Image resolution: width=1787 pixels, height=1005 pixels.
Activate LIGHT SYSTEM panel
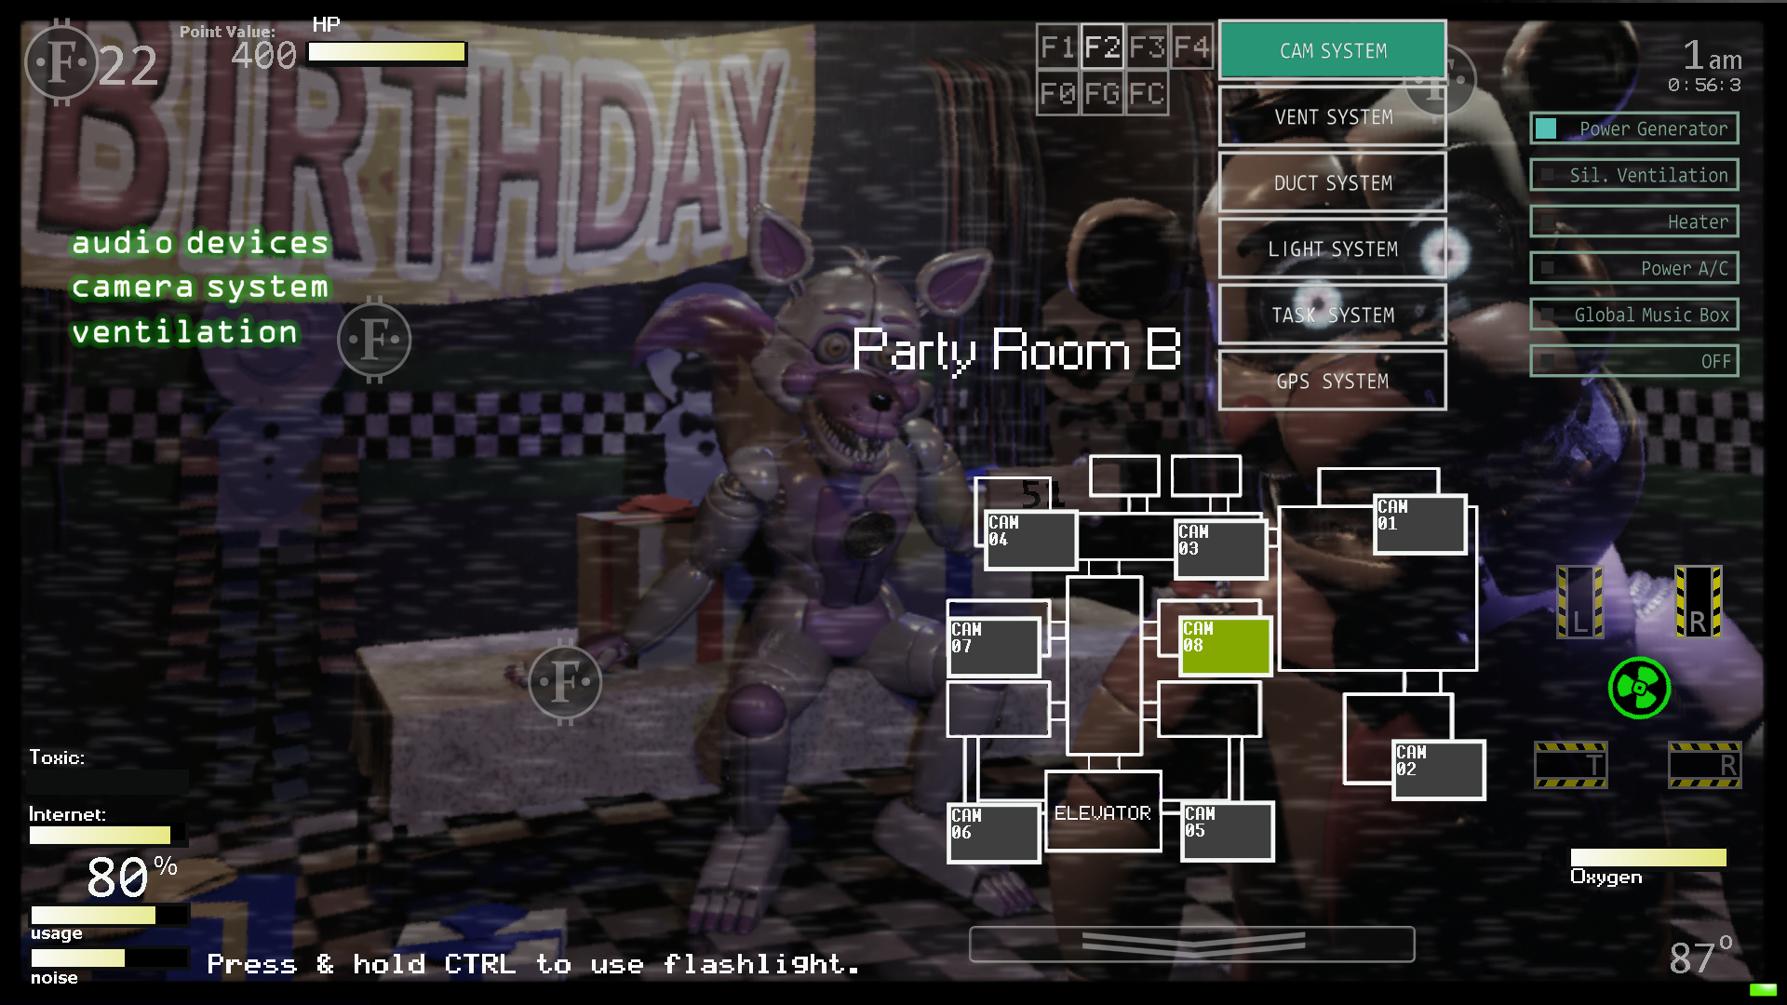coord(1333,249)
